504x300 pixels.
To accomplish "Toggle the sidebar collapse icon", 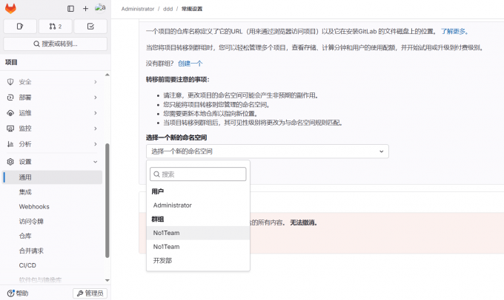I will point(70,9).
